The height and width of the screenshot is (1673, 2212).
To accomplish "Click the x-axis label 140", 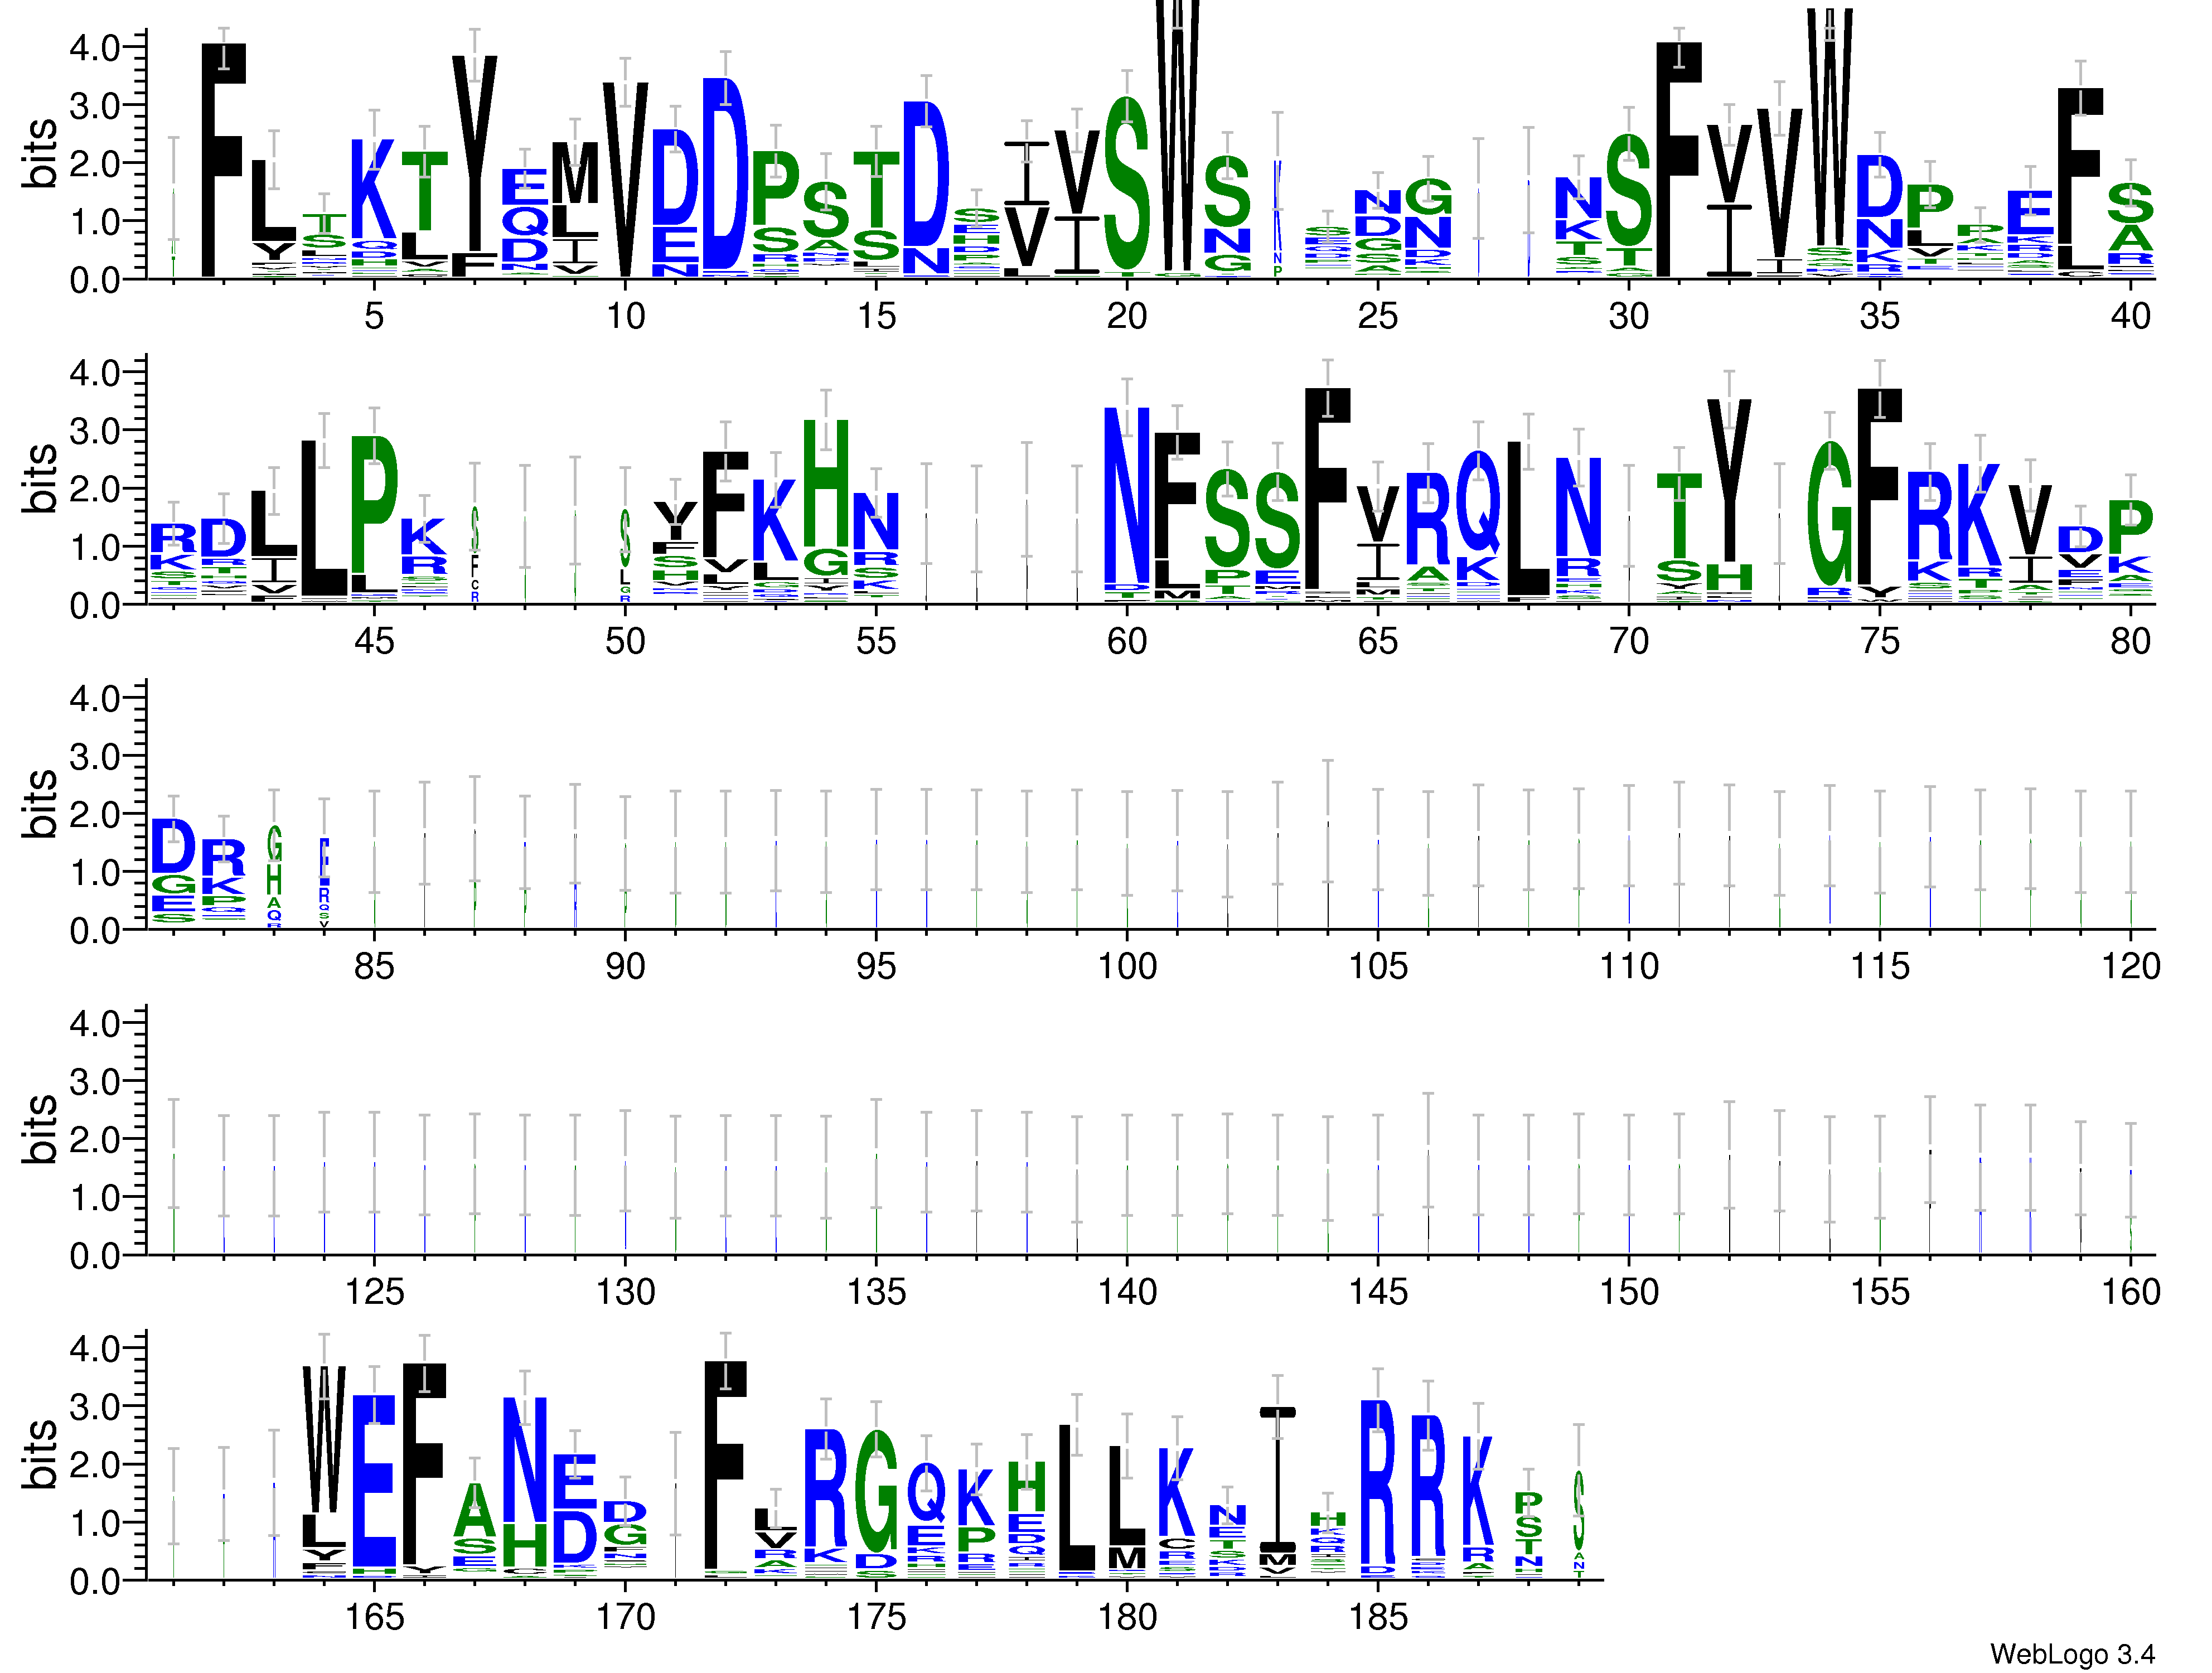I will pyautogui.click(x=1127, y=1292).
